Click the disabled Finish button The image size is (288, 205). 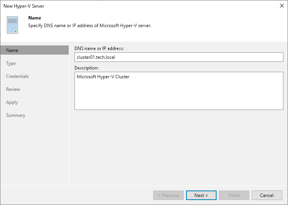(x=234, y=195)
